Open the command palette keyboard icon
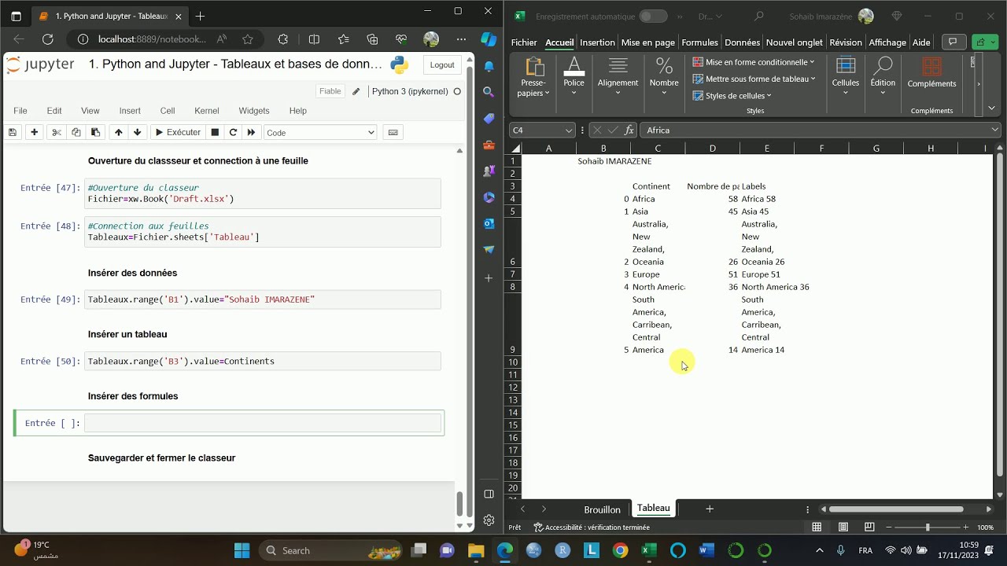 coord(393,133)
